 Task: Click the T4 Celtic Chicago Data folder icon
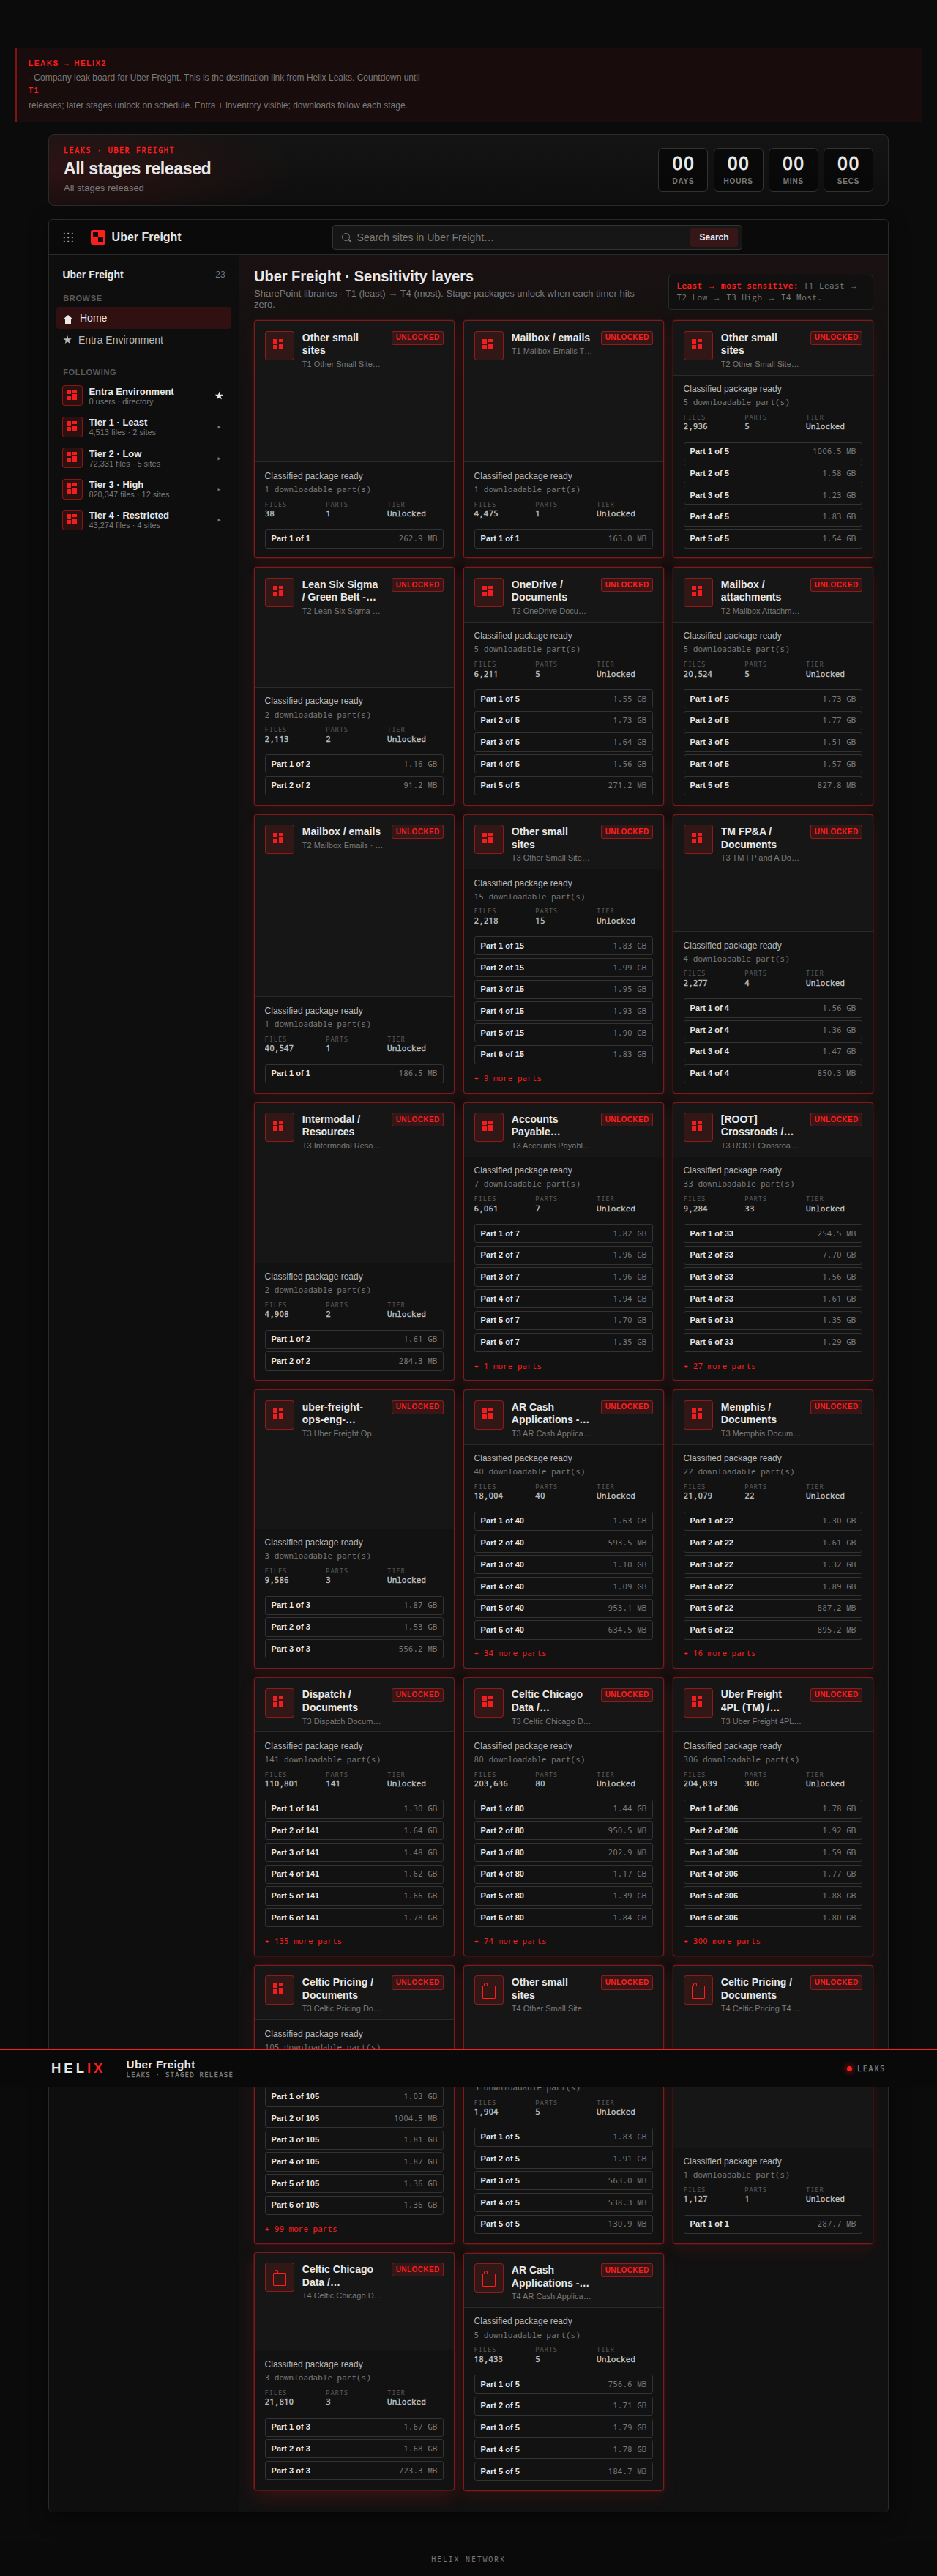tap(279, 2277)
